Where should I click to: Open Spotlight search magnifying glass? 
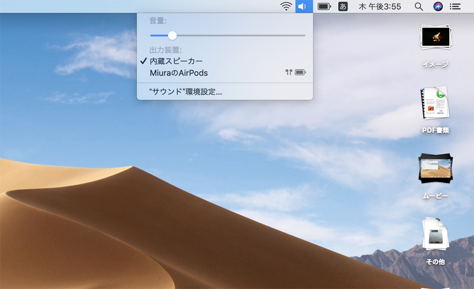(x=419, y=6)
